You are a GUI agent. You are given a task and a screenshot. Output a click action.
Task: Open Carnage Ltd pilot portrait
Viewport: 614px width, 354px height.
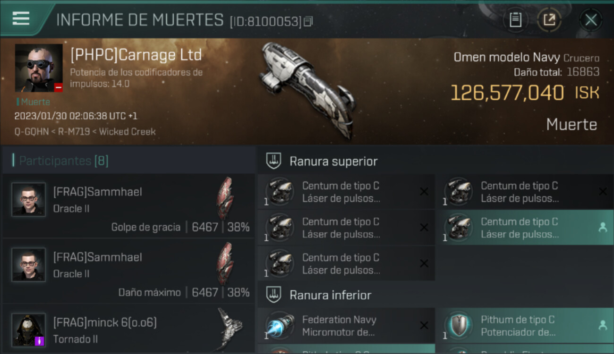pos(39,68)
